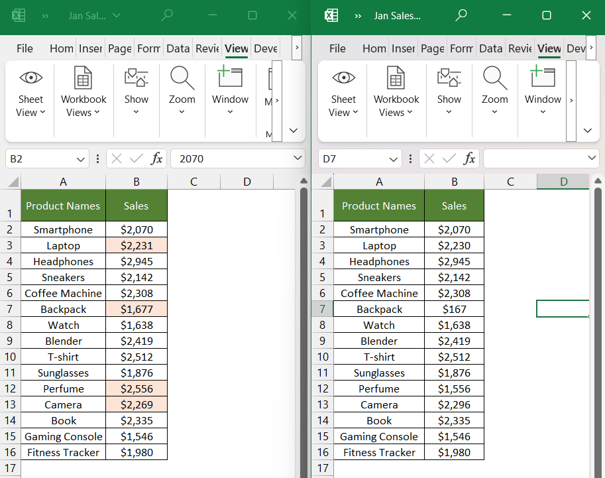The width and height of the screenshot is (605, 478).
Task: Expand the Name Box dropdown showing B2
Action: click(x=79, y=158)
